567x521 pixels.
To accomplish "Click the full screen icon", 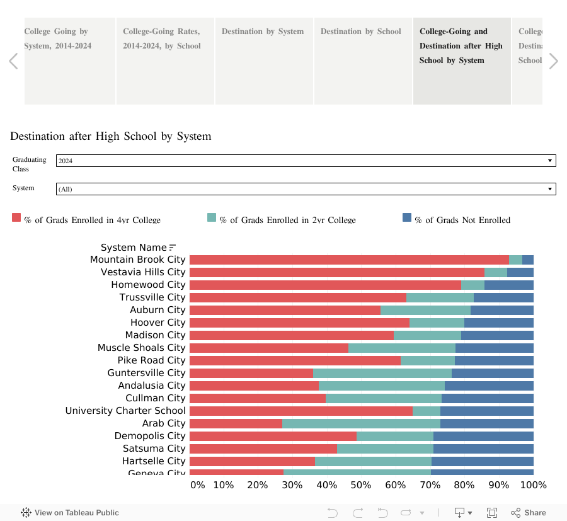I will click(x=492, y=513).
